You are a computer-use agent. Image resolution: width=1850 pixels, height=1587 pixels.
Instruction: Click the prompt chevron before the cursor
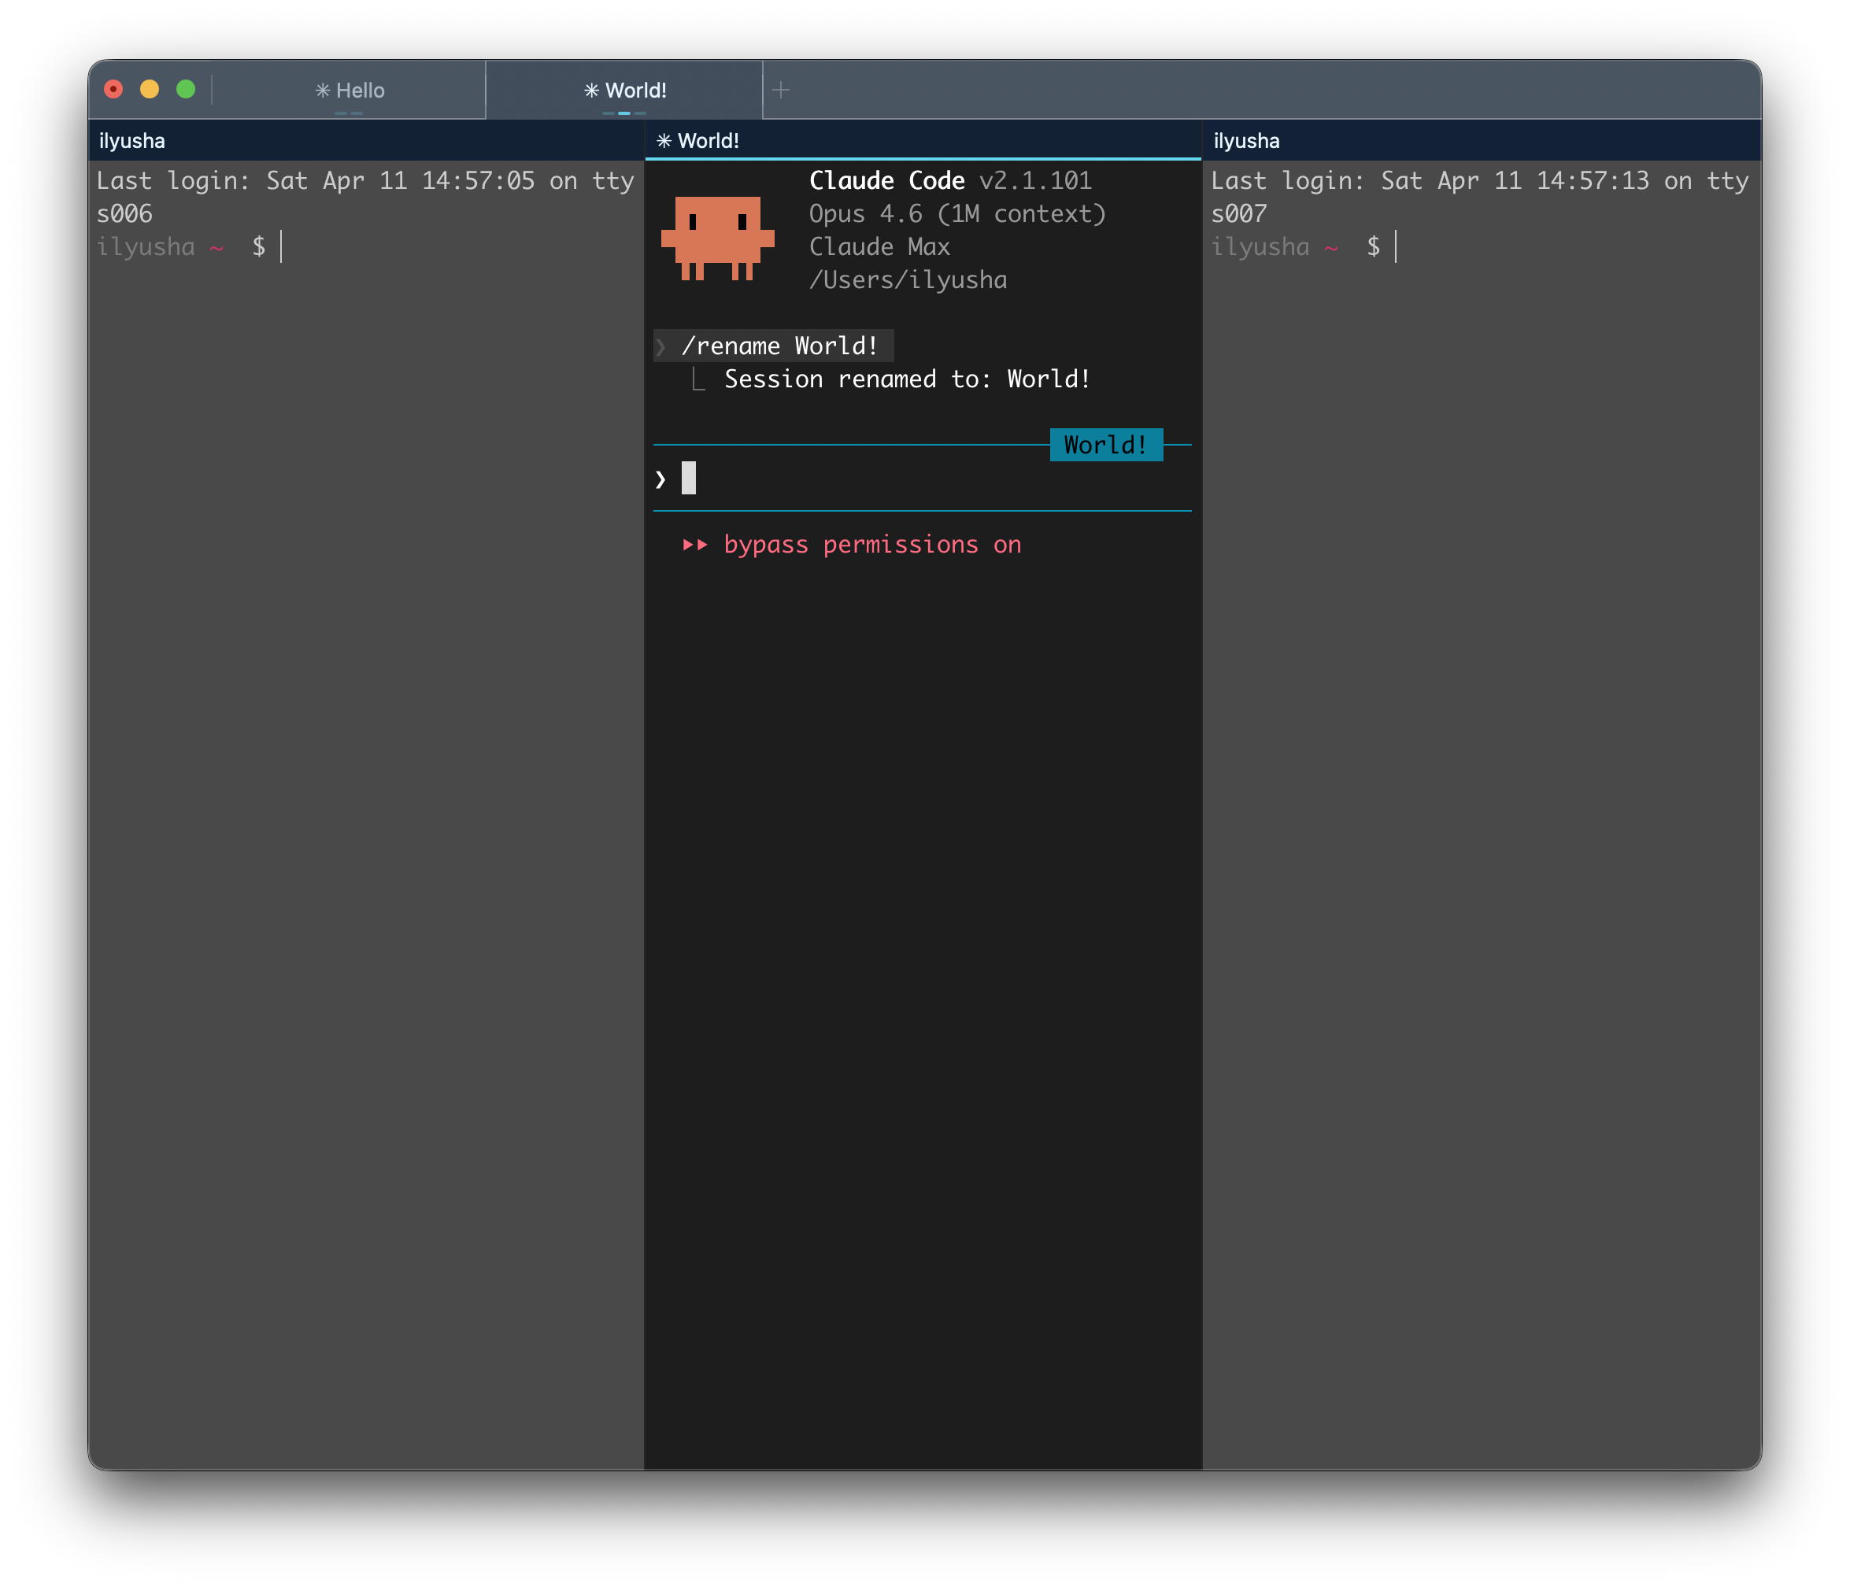tap(660, 479)
